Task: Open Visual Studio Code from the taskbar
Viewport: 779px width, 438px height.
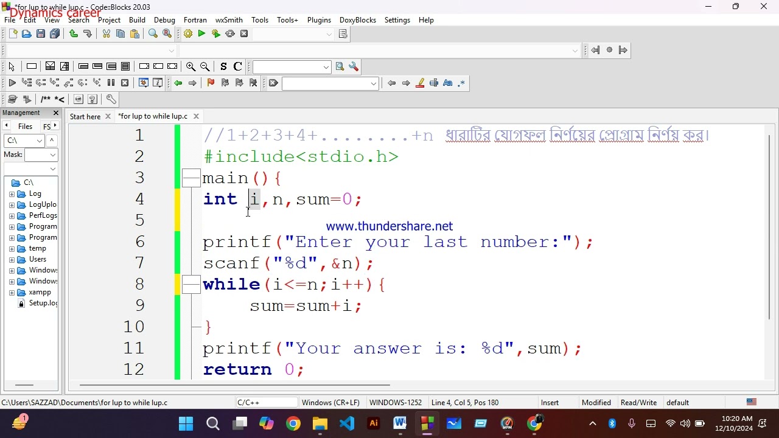Action: click(x=347, y=423)
